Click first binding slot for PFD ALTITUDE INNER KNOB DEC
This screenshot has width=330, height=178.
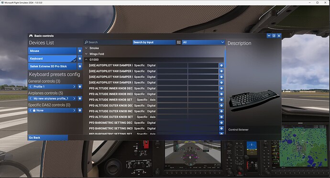click(x=172, y=88)
